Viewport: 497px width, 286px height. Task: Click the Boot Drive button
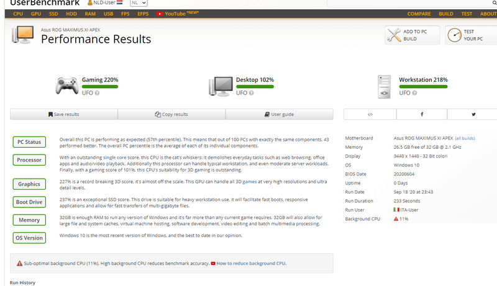29,202
